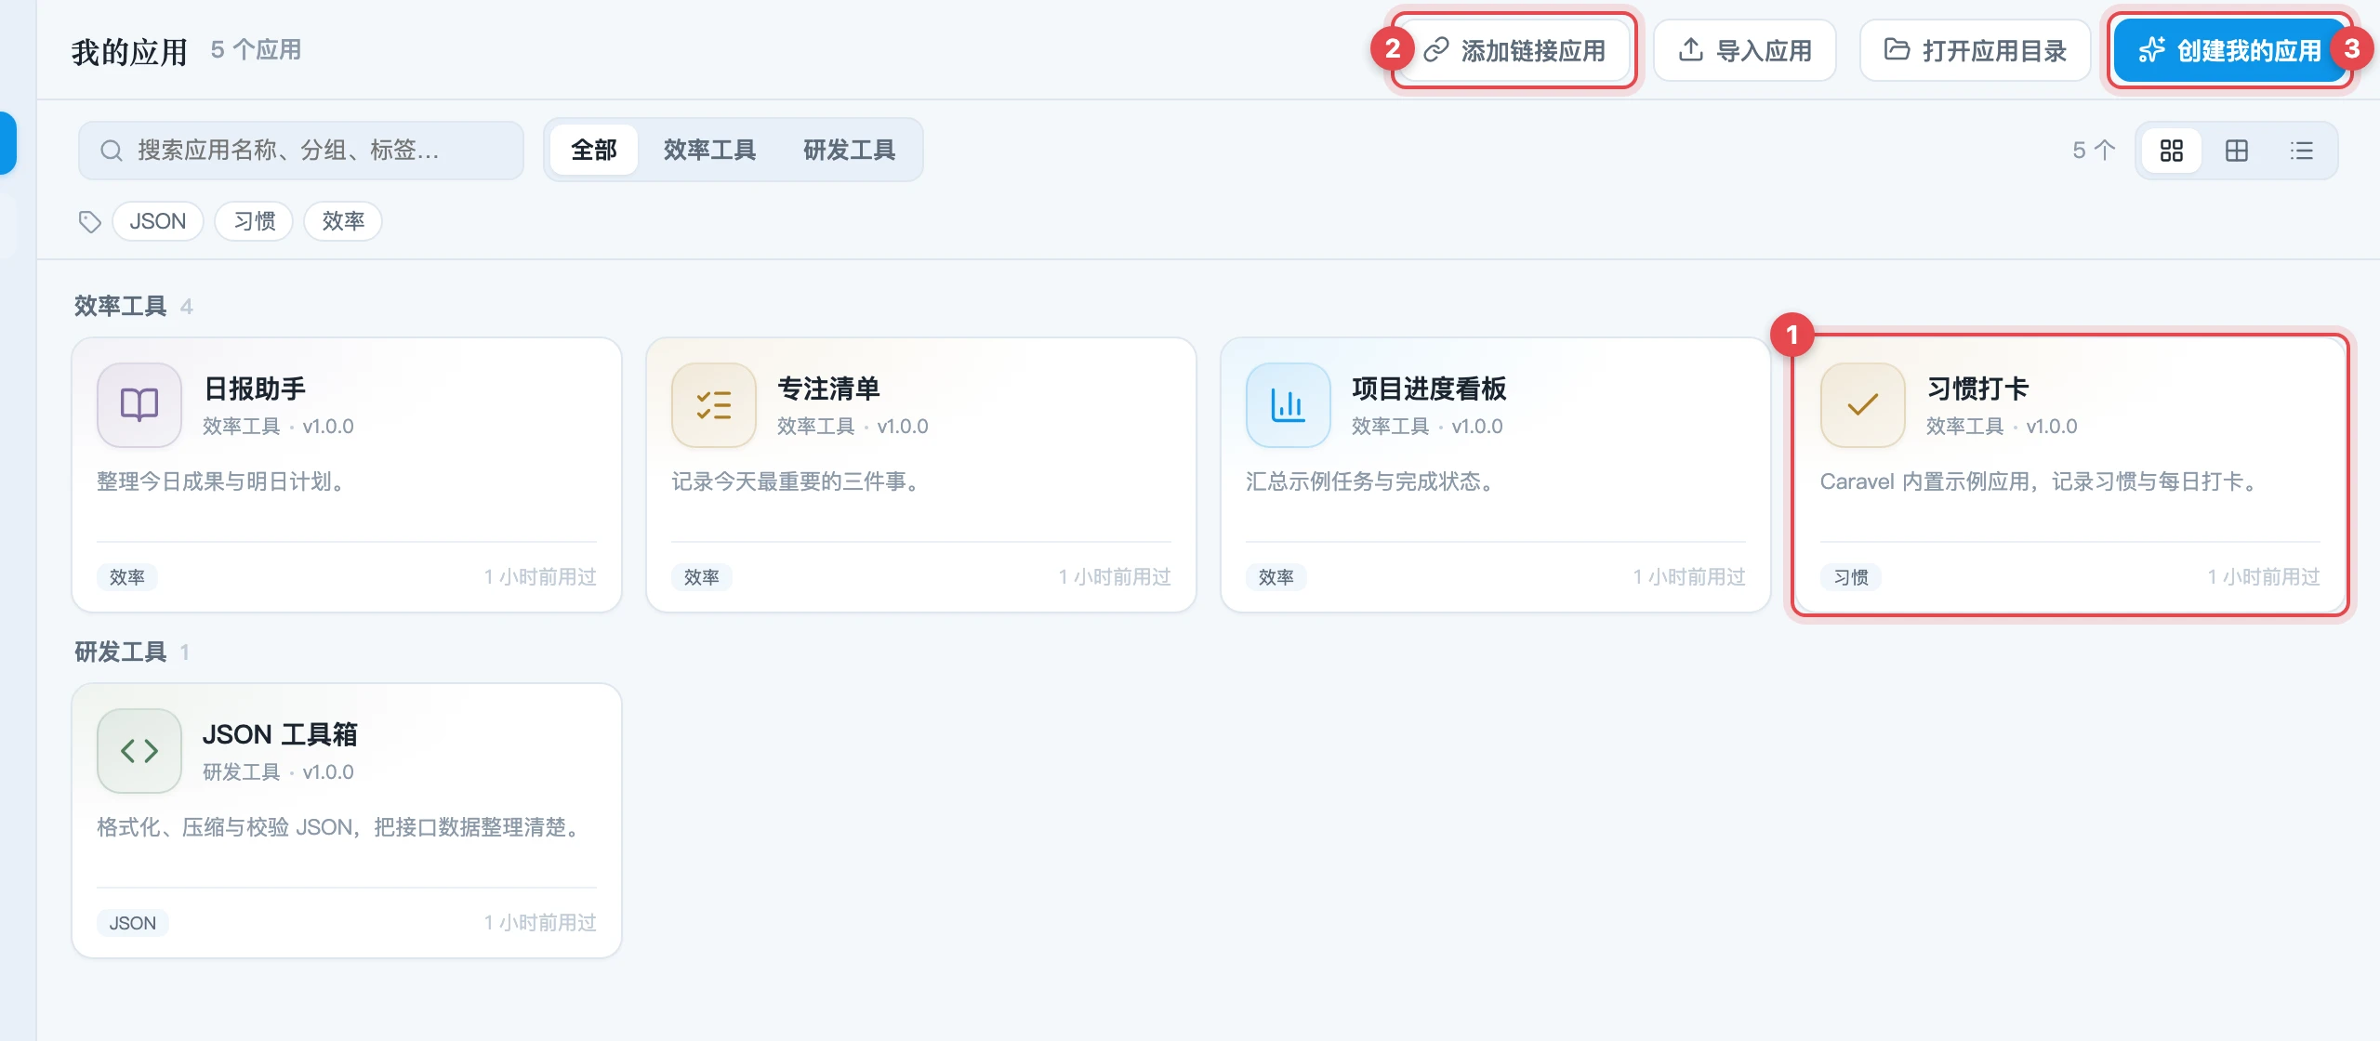
Task: Click the 专注清单 checklist icon
Action: (x=714, y=405)
